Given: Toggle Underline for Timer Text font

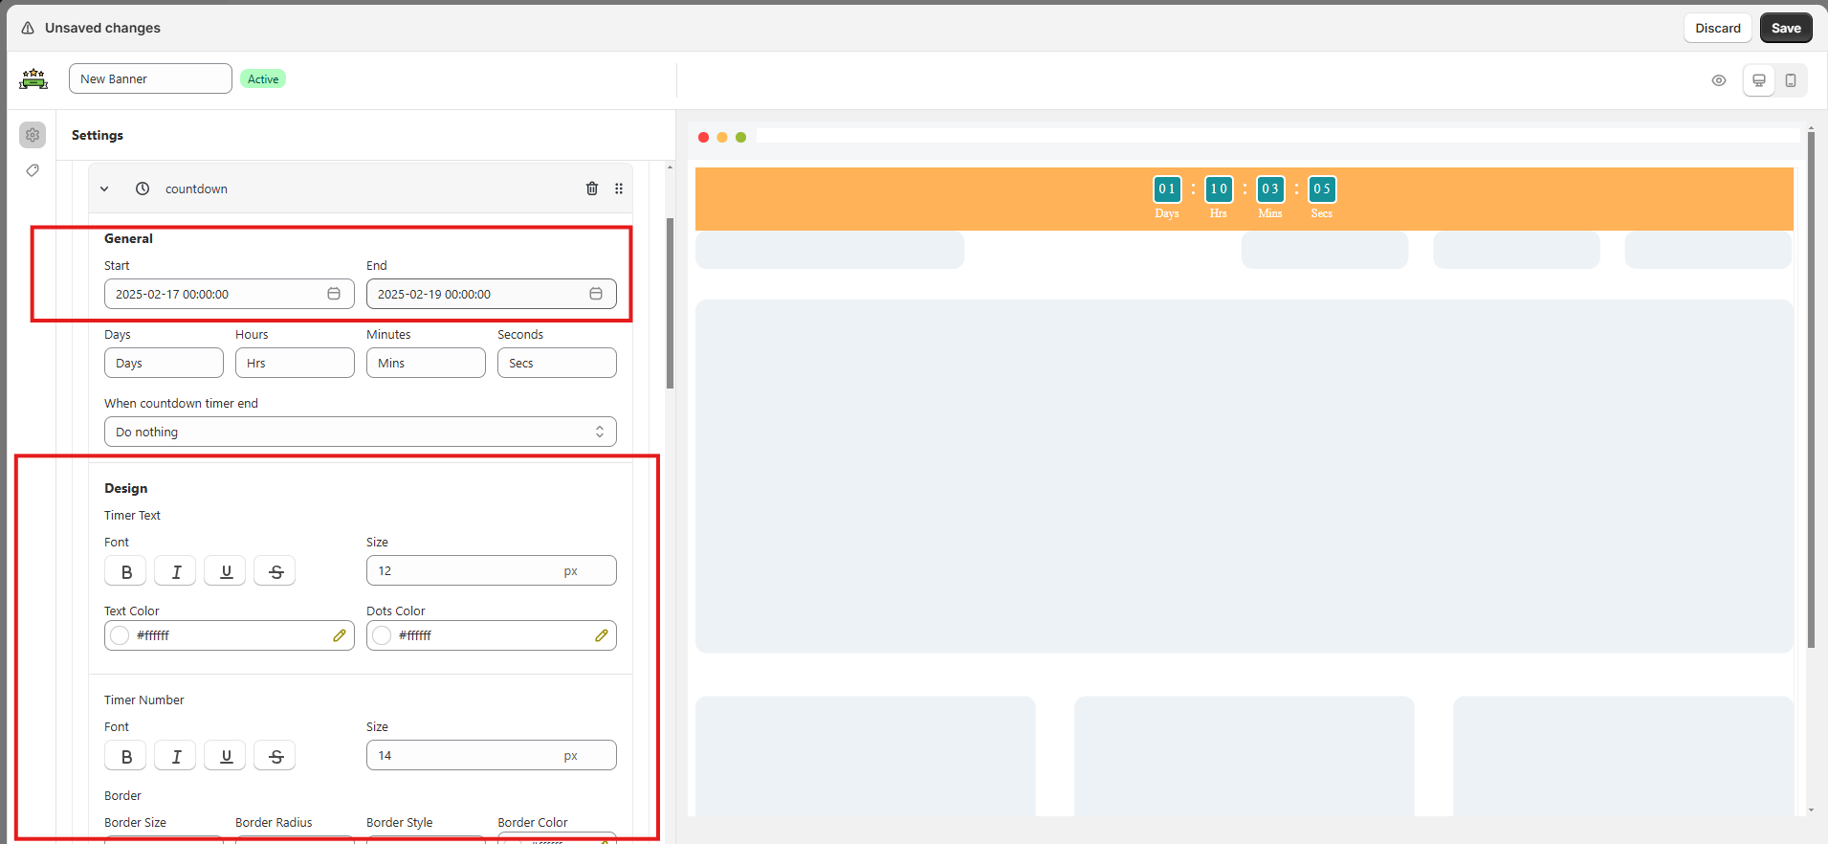Looking at the screenshot, I should click(226, 571).
